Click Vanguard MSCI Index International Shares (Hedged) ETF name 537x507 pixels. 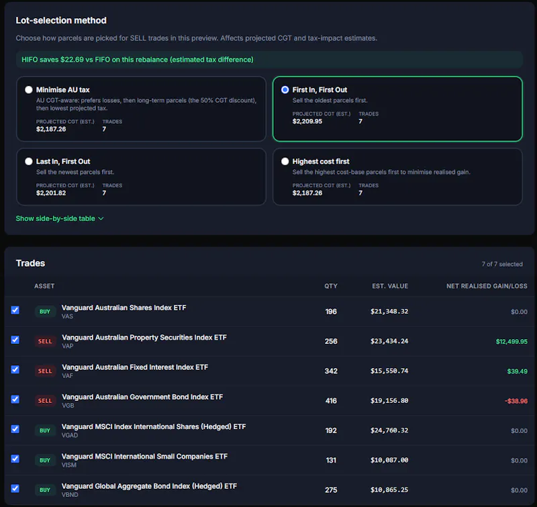(x=154, y=427)
